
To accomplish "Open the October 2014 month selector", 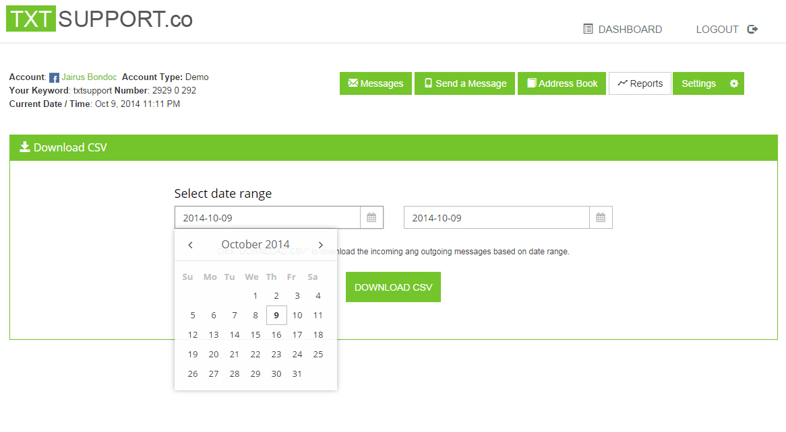I will [x=255, y=245].
